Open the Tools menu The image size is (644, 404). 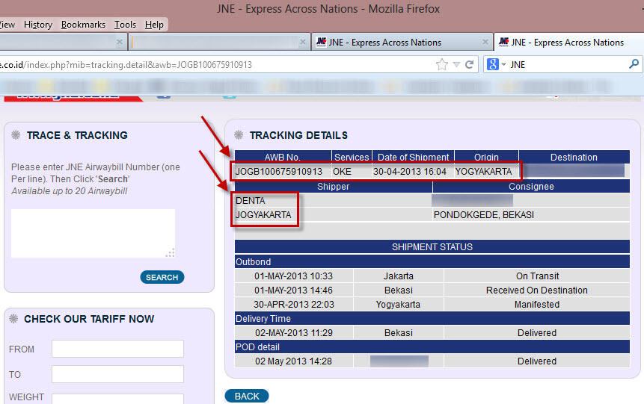[x=125, y=25]
